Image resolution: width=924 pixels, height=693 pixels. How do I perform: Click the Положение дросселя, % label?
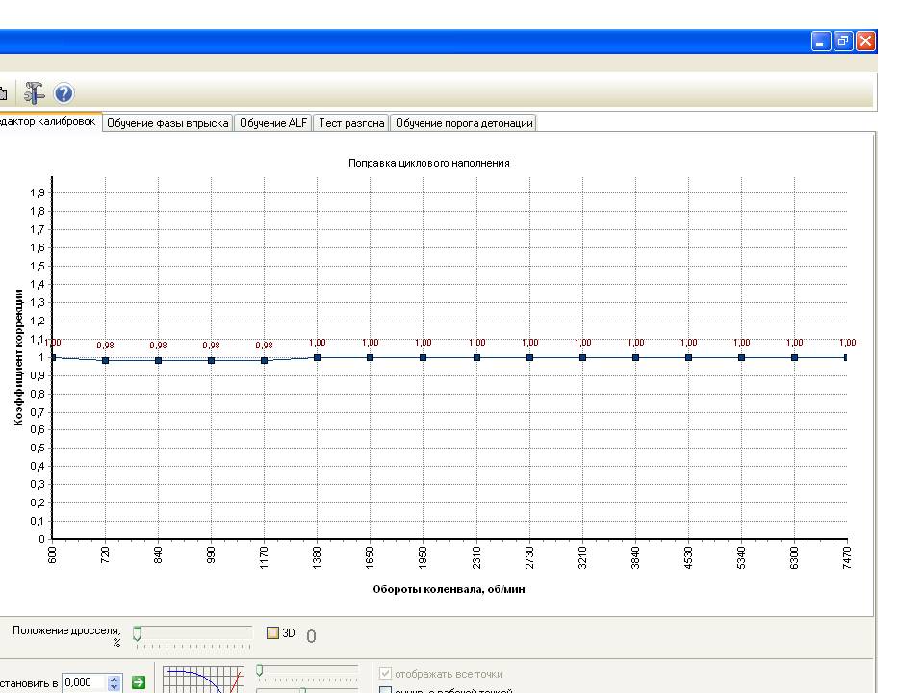point(66,636)
